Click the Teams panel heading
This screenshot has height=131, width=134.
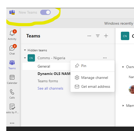33,36
